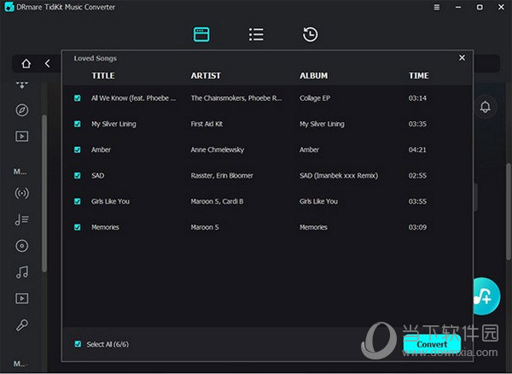Click the notification bell icon
Screen dimensions: 512x374
coord(486,107)
